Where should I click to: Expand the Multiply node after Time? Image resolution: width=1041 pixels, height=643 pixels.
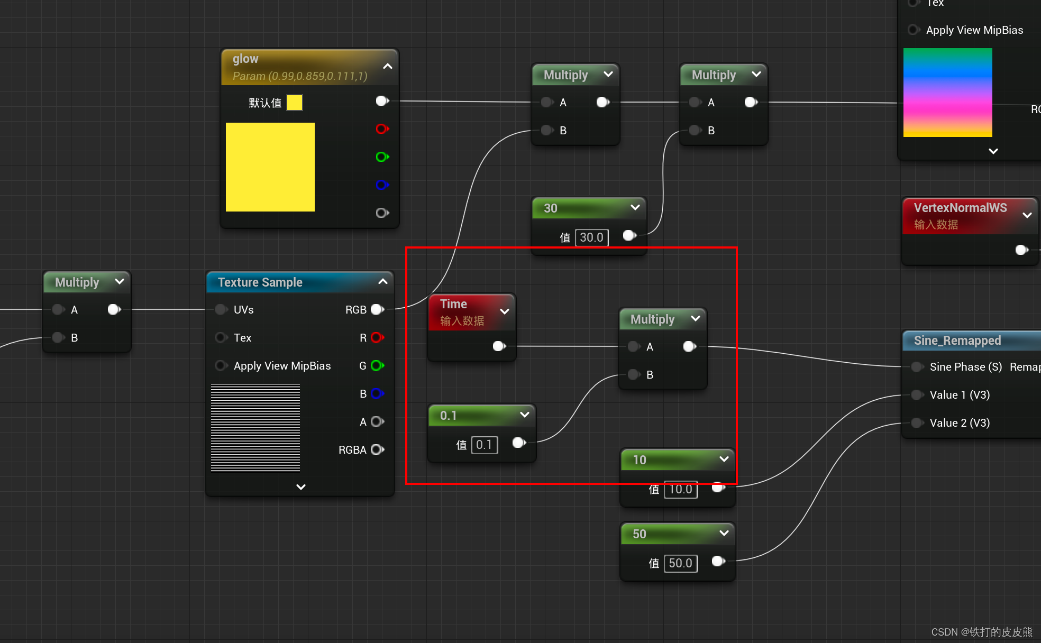[x=696, y=319]
